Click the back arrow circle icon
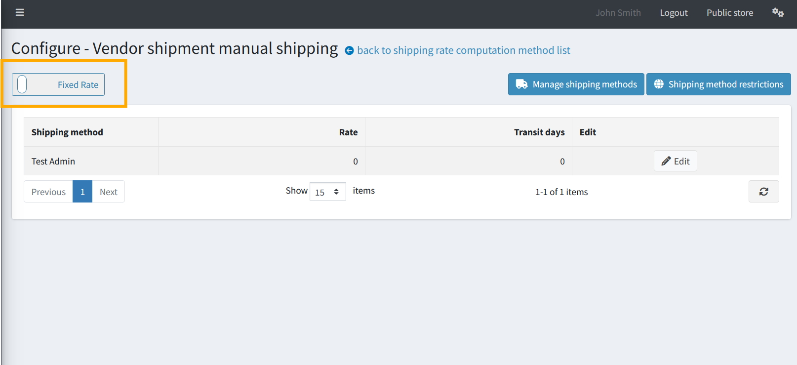797x365 pixels. (x=349, y=50)
